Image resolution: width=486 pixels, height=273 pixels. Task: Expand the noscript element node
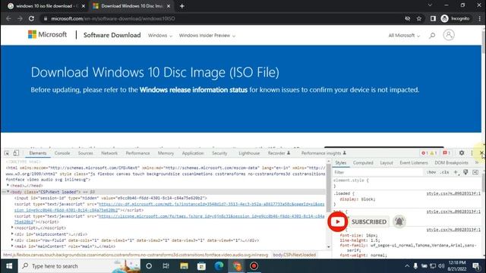pyautogui.click(x=12, y=227)
